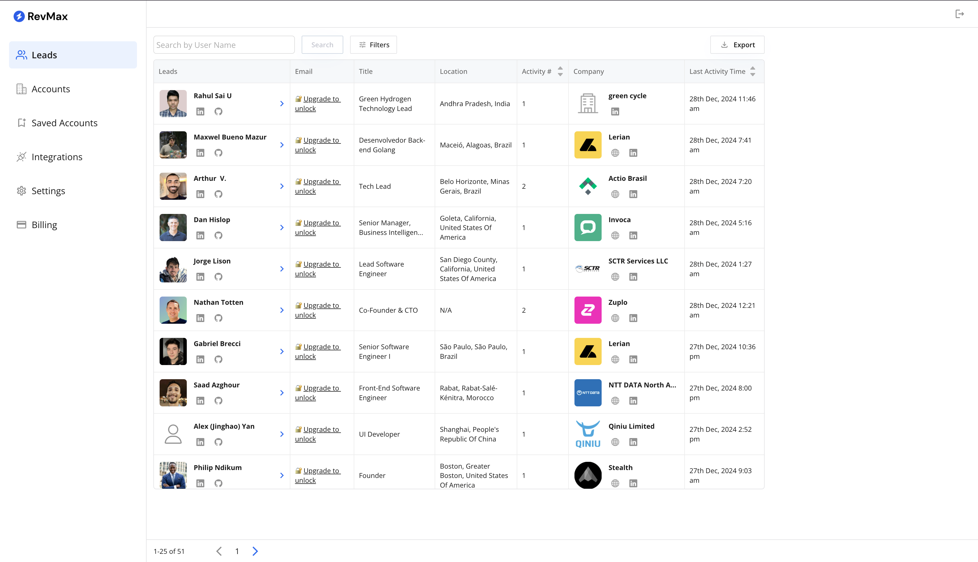Image resolution: width=978 pixels, height=562 pixels.
Task: Focus the Search by User Name field
Action: point(224,45)
